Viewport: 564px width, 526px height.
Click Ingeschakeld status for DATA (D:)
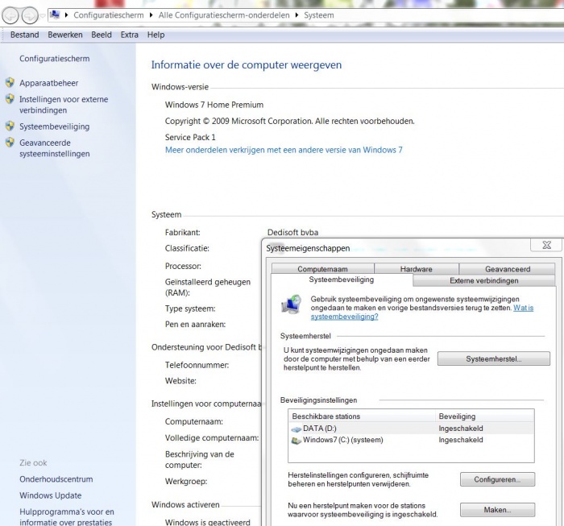(461, 429)
